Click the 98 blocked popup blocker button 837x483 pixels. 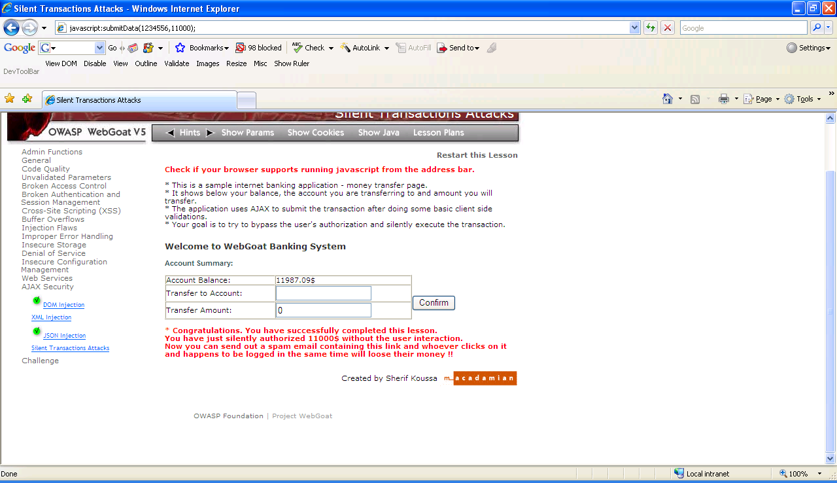tap(259, 48)
